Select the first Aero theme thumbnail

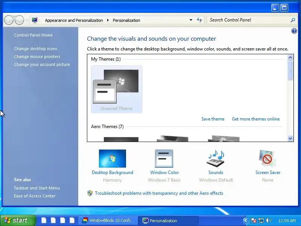[x=121, y=139]
